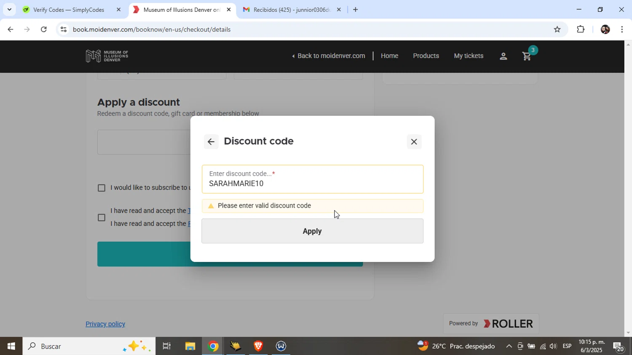The height and width of the screenshot is (355, 632).
Task: Open File Explorer from the taskbar
Action: [190, 346]
